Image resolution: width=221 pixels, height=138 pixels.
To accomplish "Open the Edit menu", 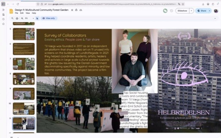I will [22, 13].
